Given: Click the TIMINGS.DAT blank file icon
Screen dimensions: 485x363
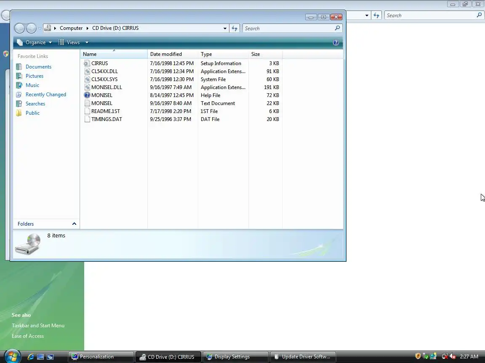Looking at the screenshot, I should pos(87,119).
